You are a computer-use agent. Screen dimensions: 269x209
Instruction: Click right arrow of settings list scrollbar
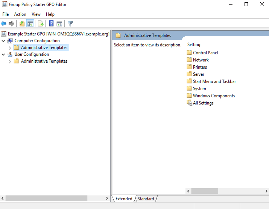tap(266, 191)
